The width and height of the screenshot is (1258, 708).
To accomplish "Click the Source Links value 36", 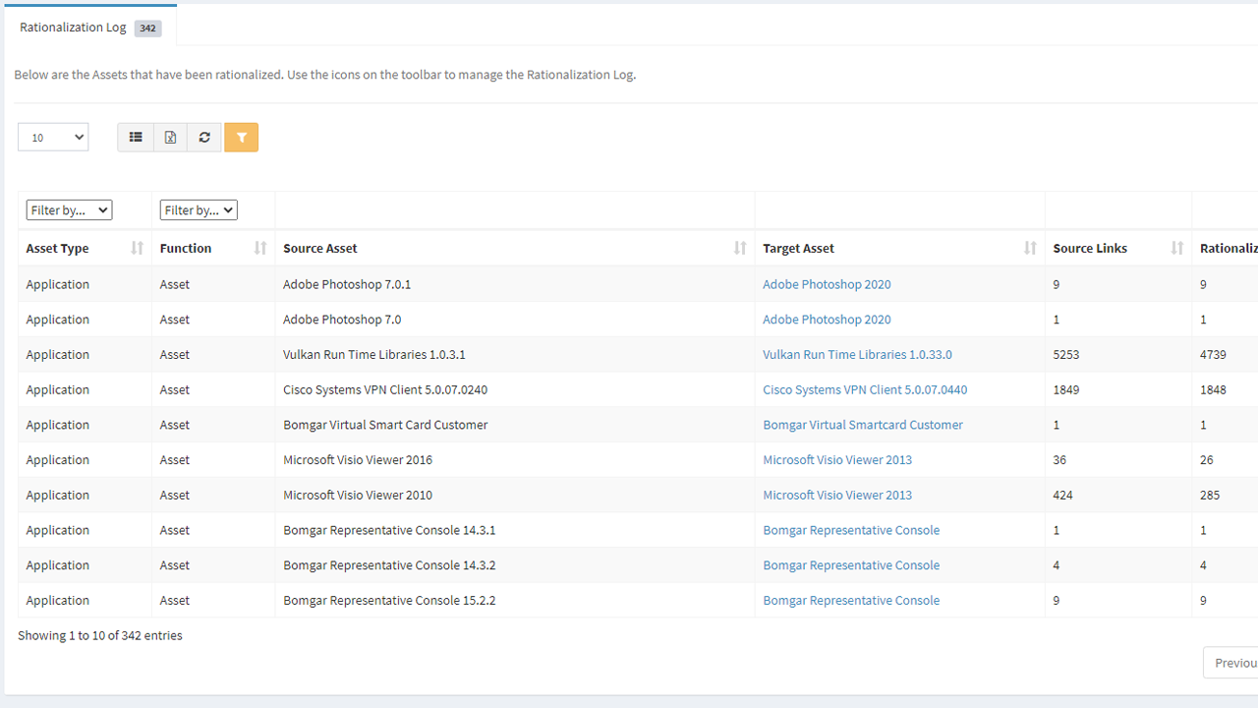I will [x=1059, y=460].
